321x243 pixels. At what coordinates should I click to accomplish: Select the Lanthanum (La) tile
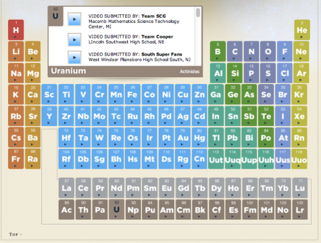click(67, 188)
